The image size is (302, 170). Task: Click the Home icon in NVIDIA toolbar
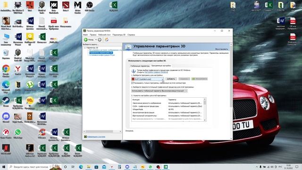107,40
